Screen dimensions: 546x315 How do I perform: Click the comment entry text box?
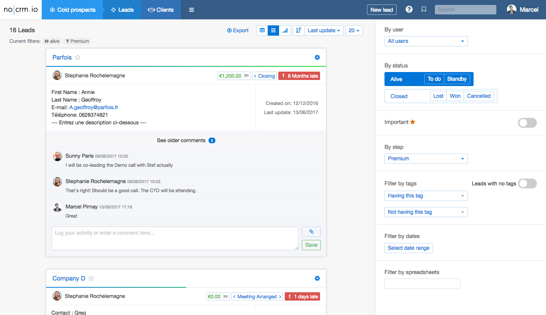tap(175, 238)
